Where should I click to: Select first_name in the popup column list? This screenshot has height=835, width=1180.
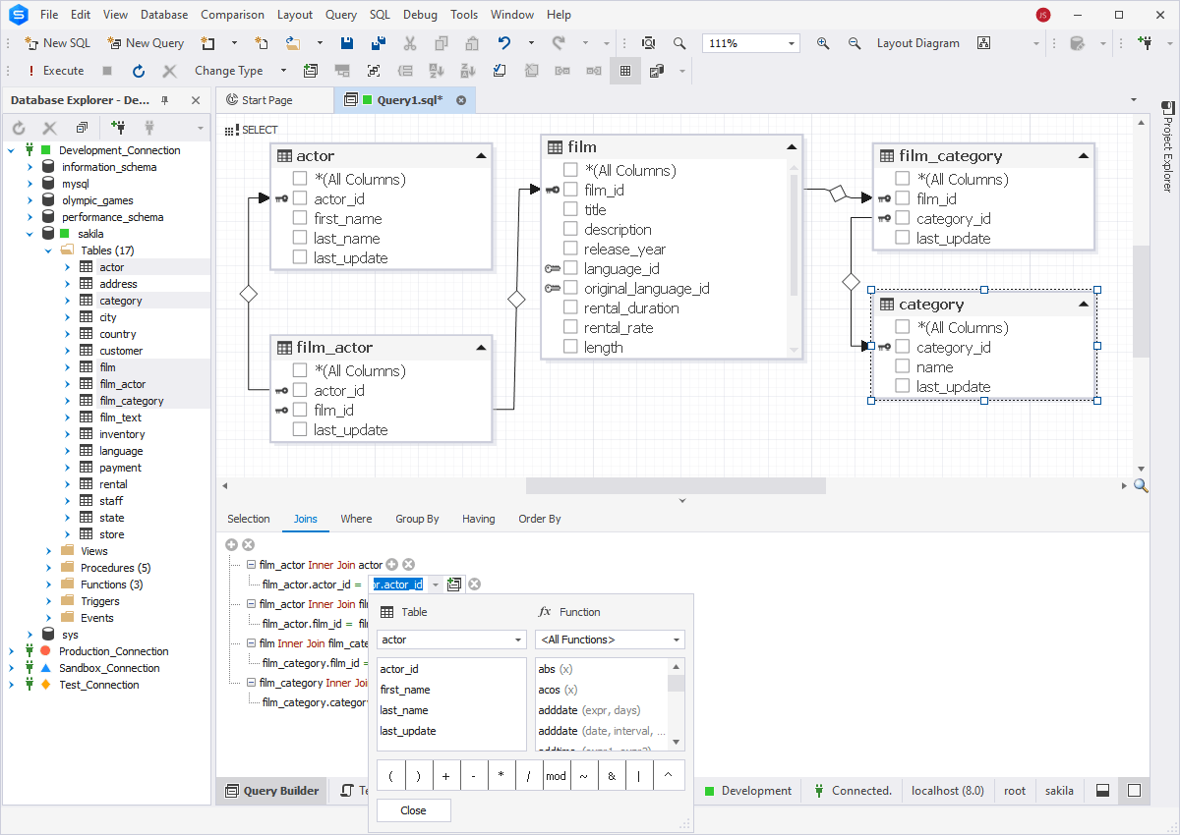(451, 690)
